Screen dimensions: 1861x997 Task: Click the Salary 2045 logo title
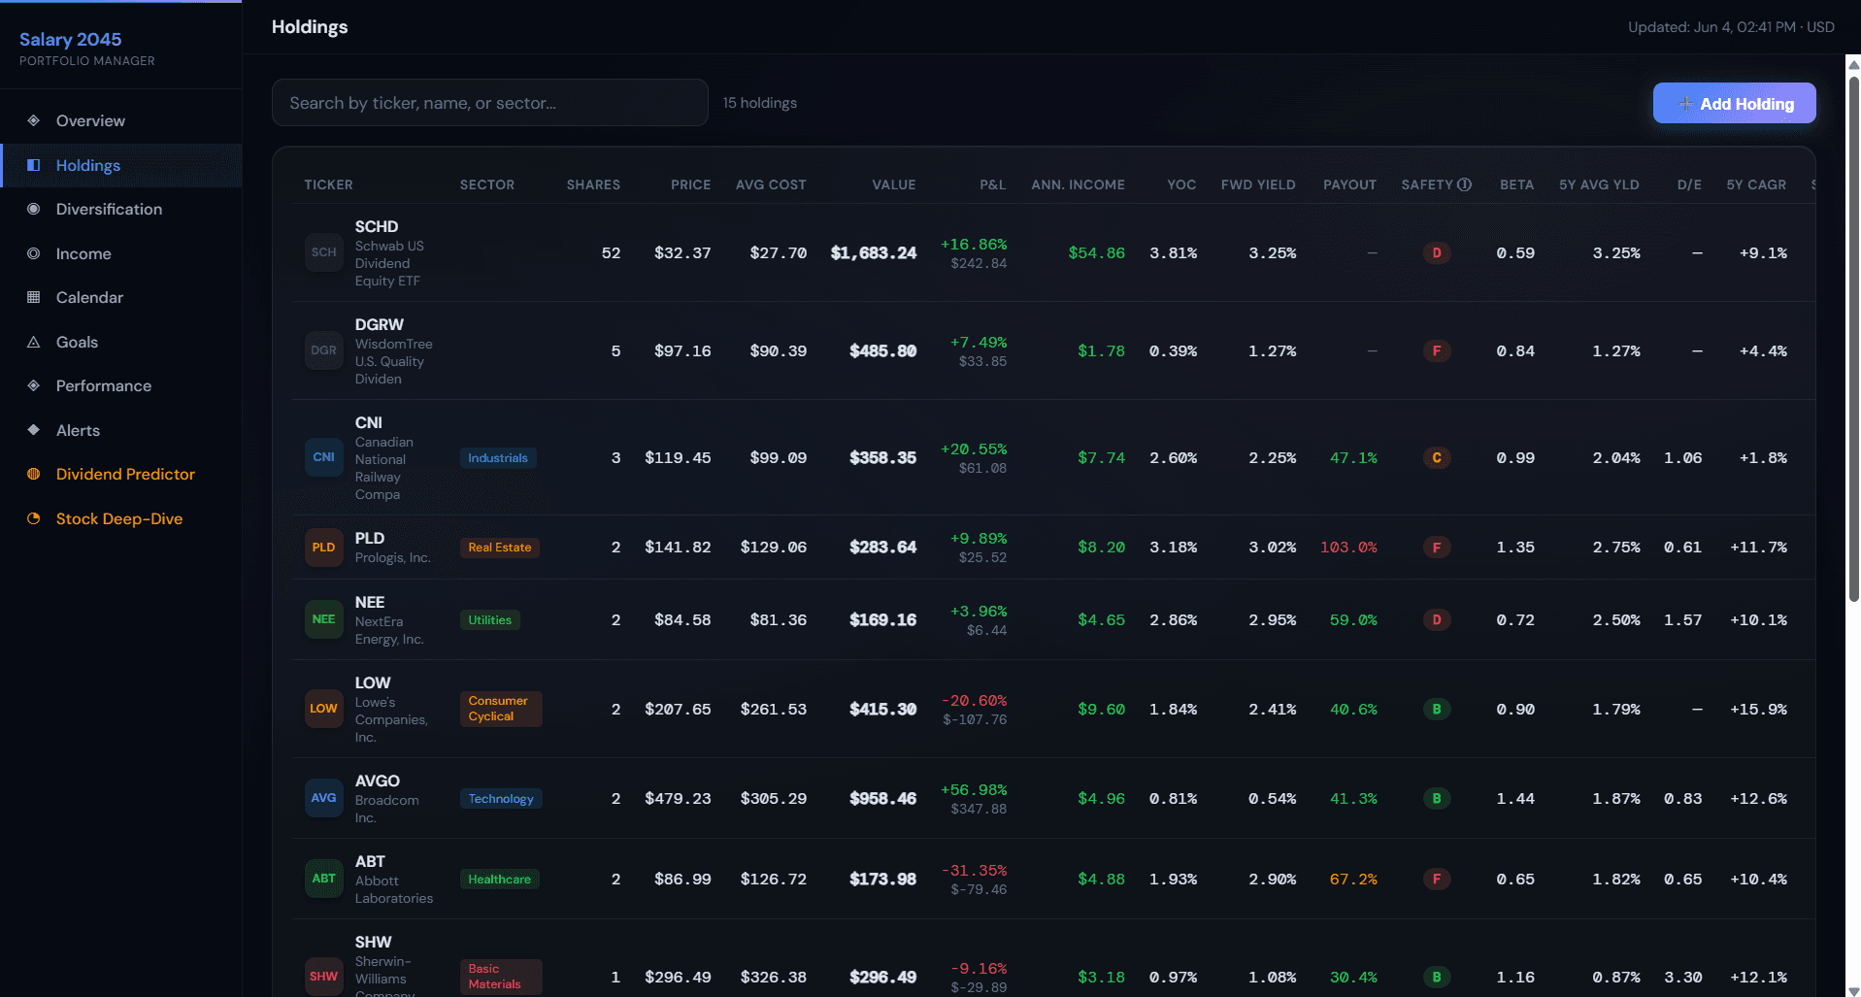tap(71, 40)
